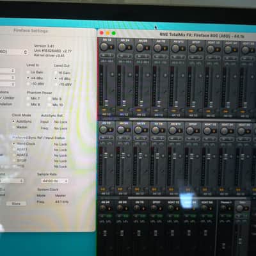Enable phantom power for Mic 10
This screenshot has width=256, height=256.
pyautogui.click(x=49, y=105)
